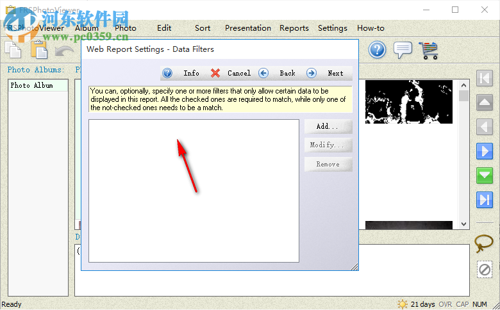The height and width of the screenshot is (310, 500).
Task: Click Add... to create a filter
Action: [x=328, y=126]
